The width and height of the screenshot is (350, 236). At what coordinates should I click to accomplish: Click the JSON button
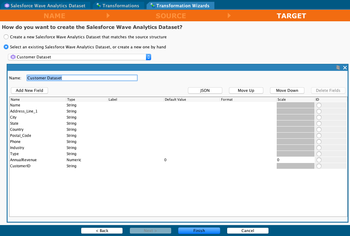(205, 90)
